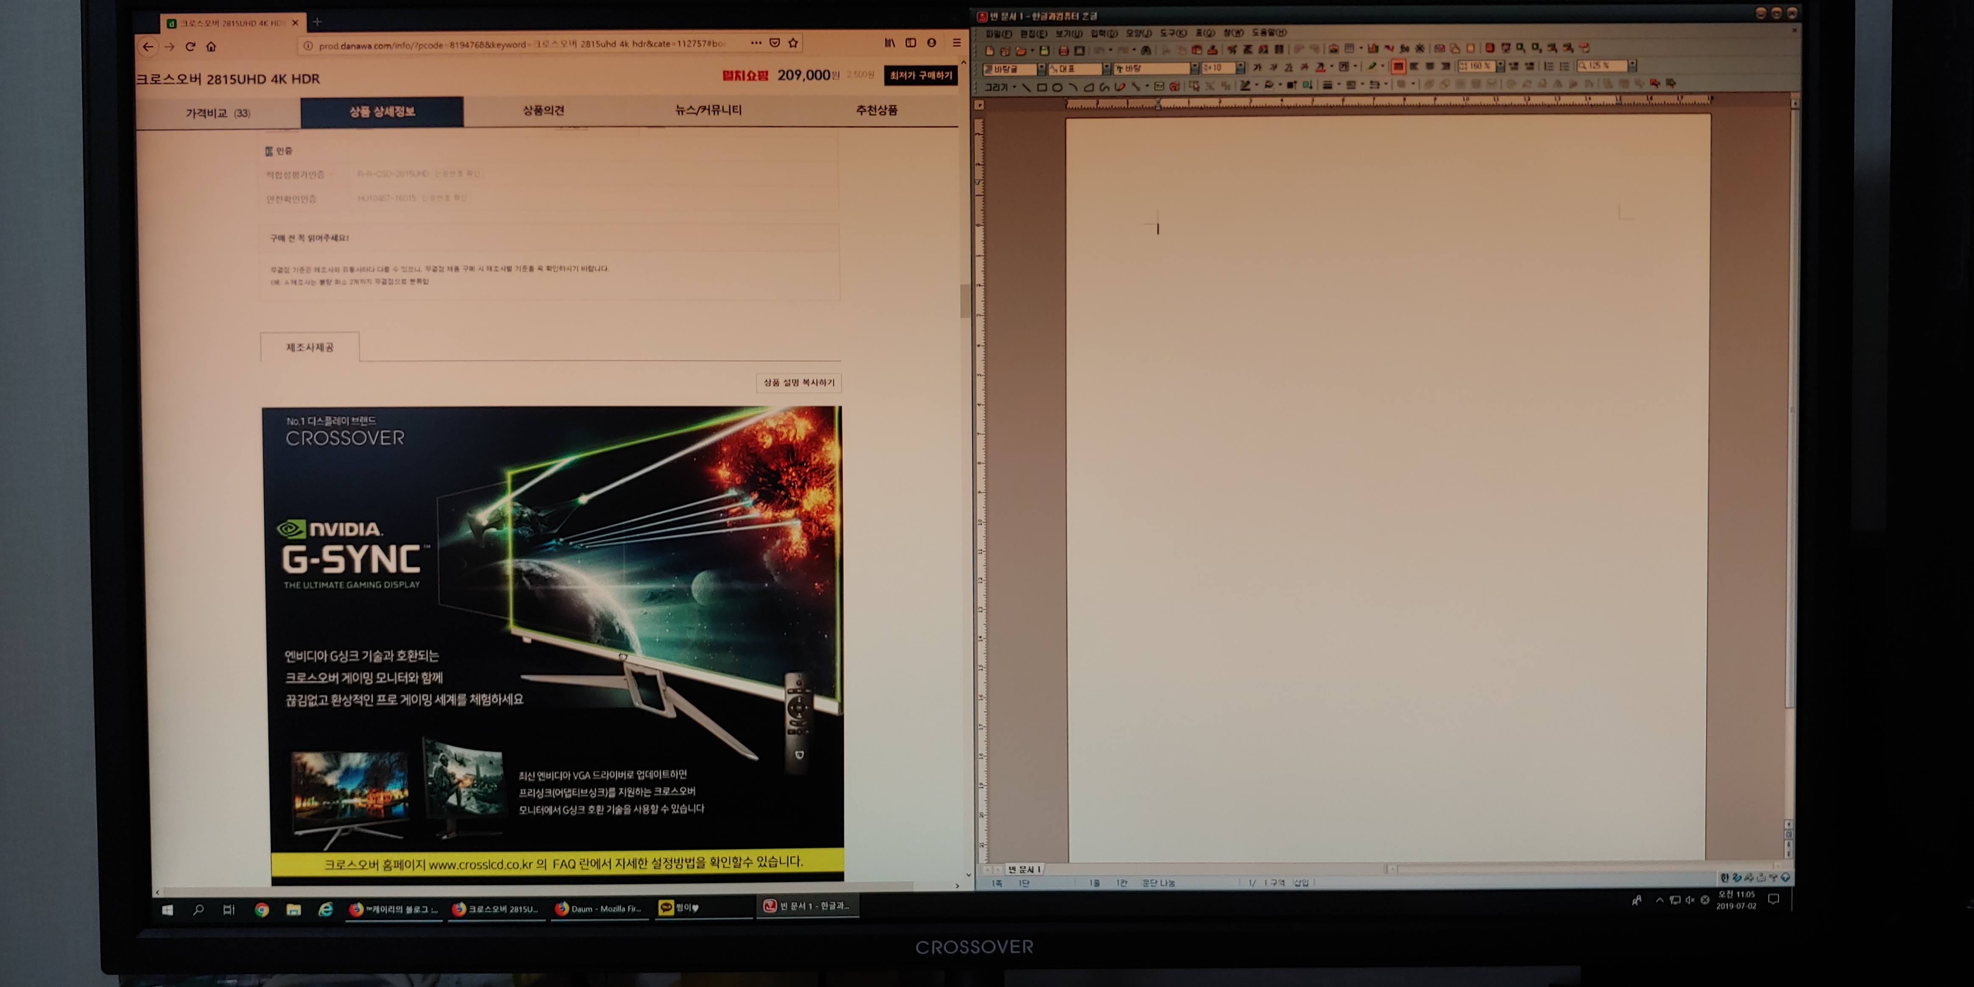Switch to the 상품의견 tab
Screen dimensions: 1974x987
[x=543, y=110]
